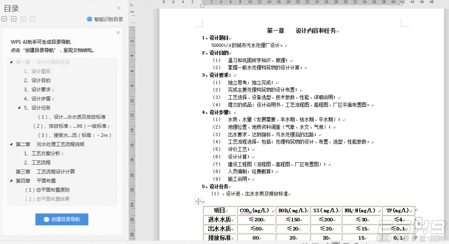Viewport: 449px width, 244px height.
Task: Click line 施工说明 in document
Action: click(x=239, y=179)
